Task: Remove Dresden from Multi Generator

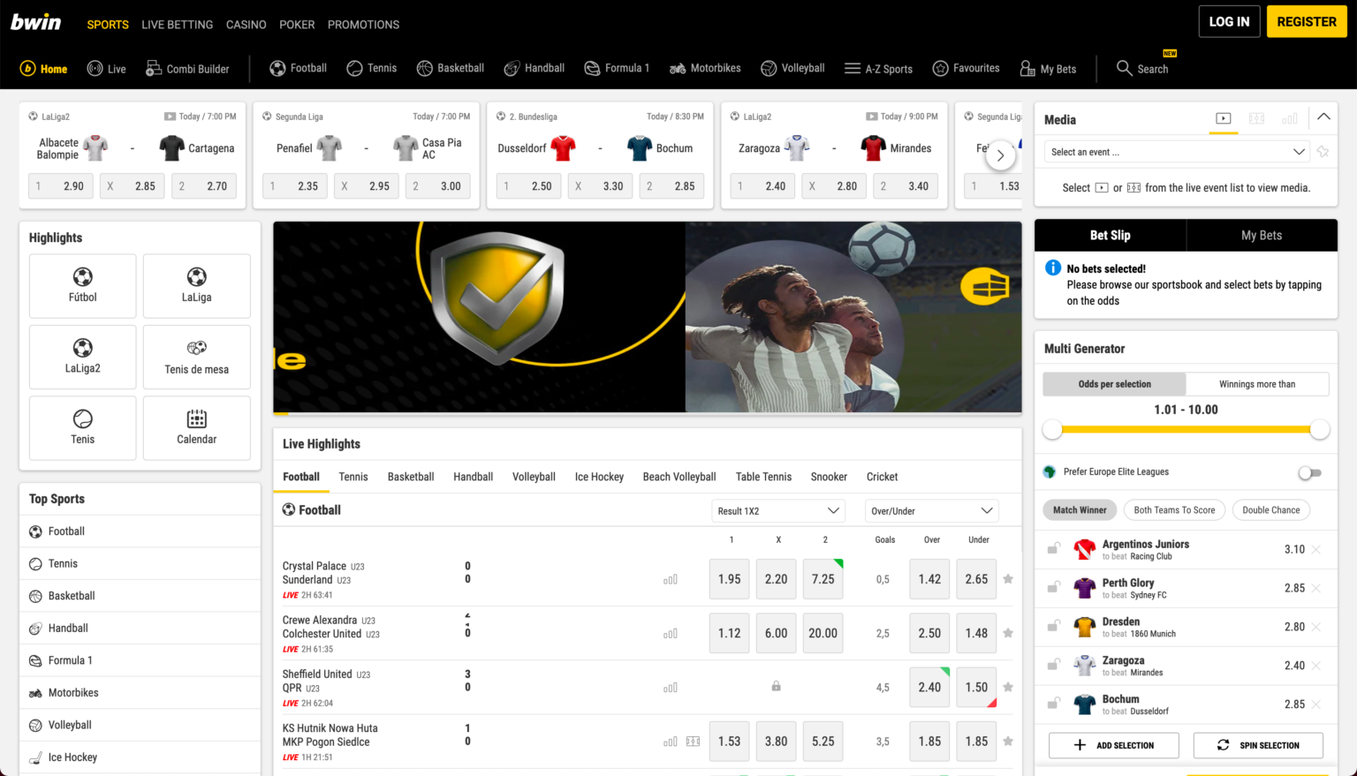Action: (1316, 627)
